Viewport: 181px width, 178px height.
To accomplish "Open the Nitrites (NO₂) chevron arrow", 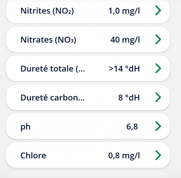I will [158, 11].
